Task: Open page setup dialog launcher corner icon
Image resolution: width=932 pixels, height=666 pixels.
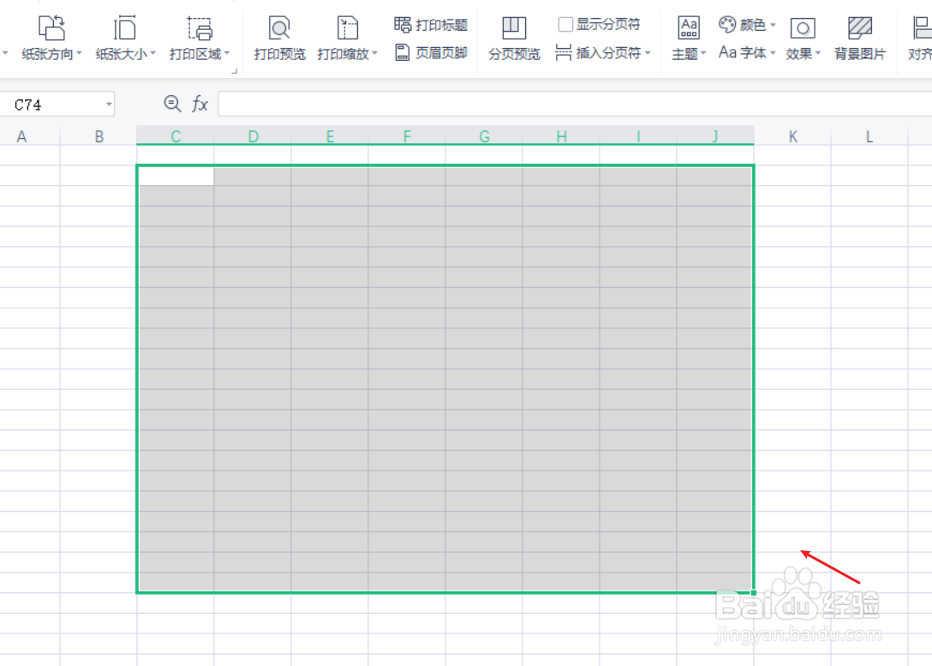Action: click(235, 71)
